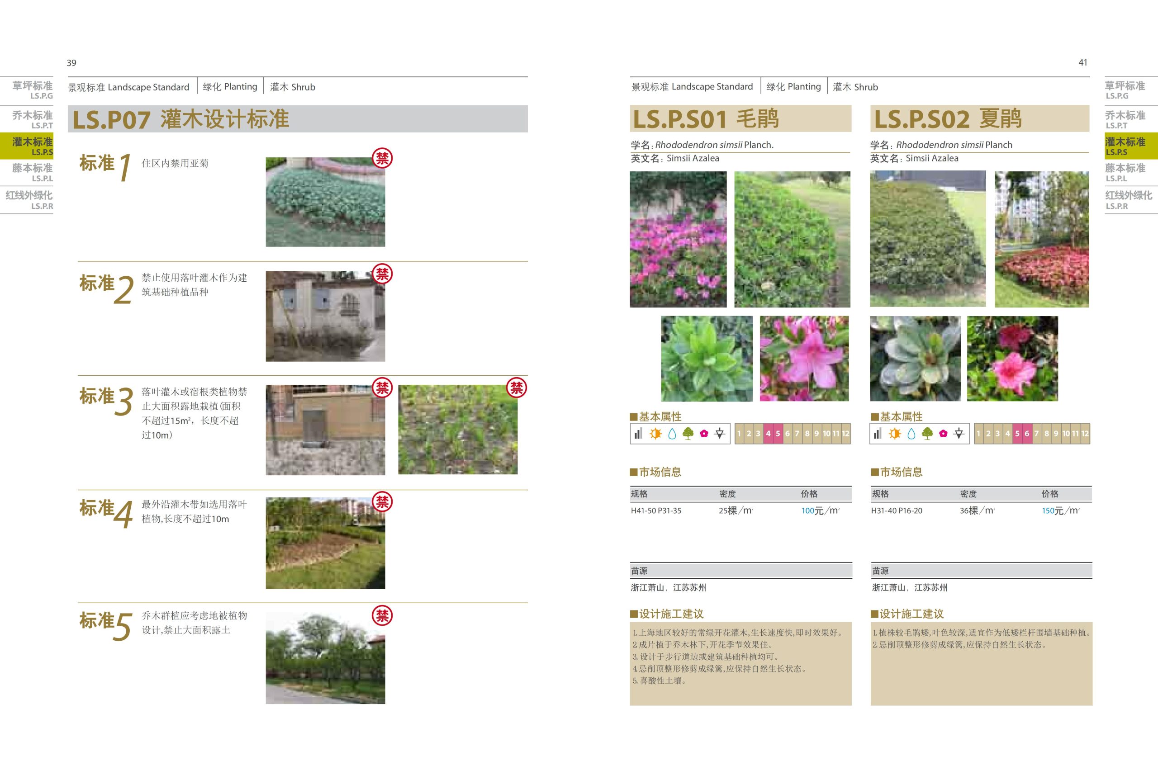
Task: Click the 禁 badge on 标准3's planting bed photo
Action: coord(516,388)
